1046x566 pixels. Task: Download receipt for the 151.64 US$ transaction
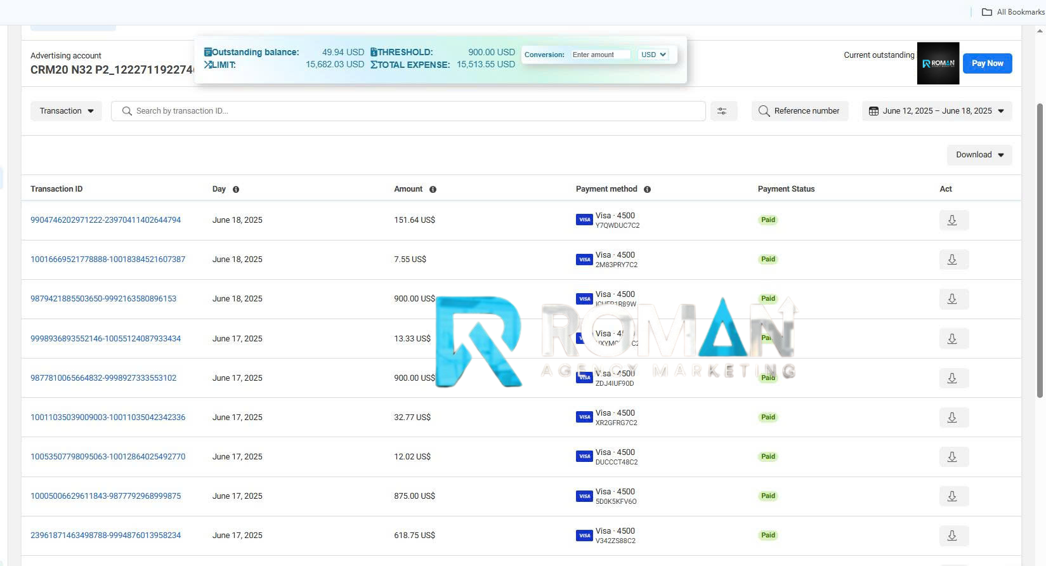(x=953, y=220)
